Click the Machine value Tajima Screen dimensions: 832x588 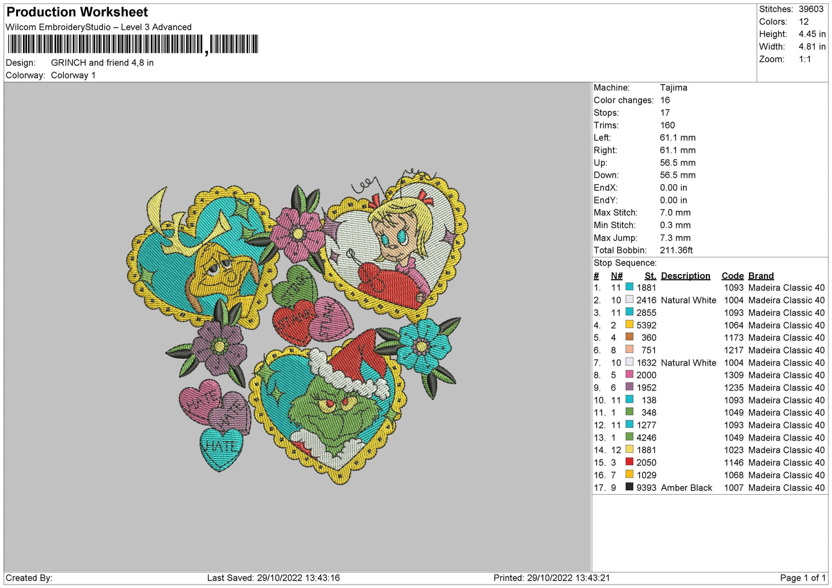coord(673,88)
